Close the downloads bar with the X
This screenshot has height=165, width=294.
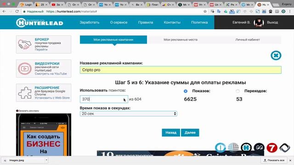pos(290,160)
